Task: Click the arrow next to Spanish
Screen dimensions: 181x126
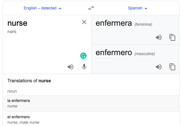Action: (146, 9)
